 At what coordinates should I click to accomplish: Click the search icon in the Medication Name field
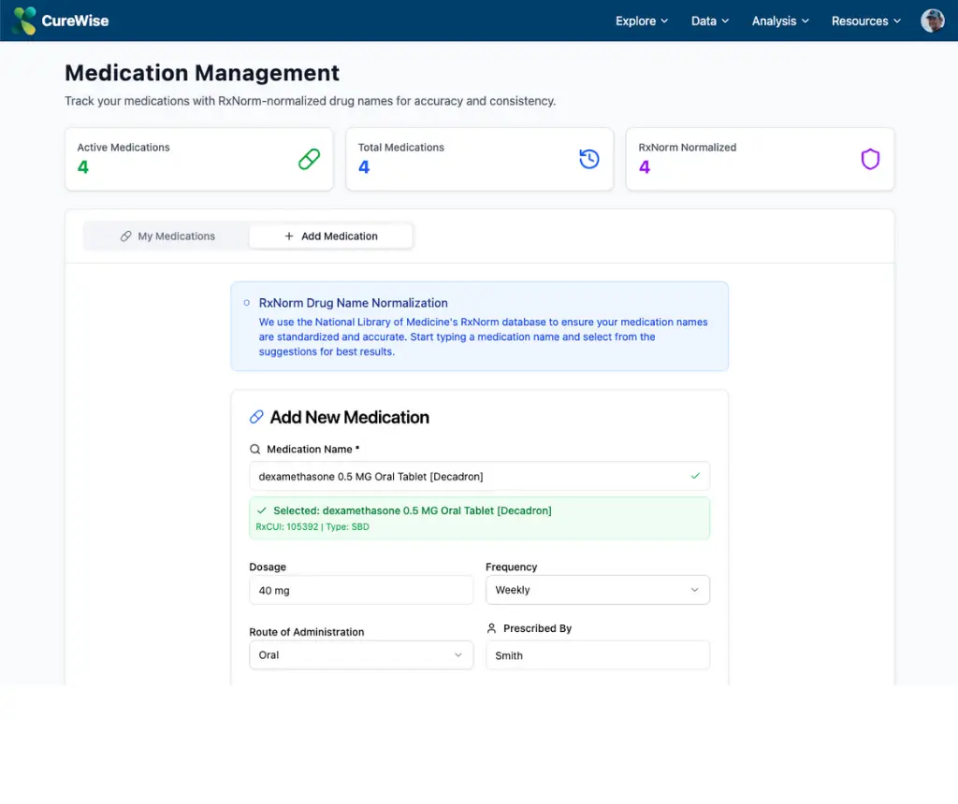tap(254, 449)
